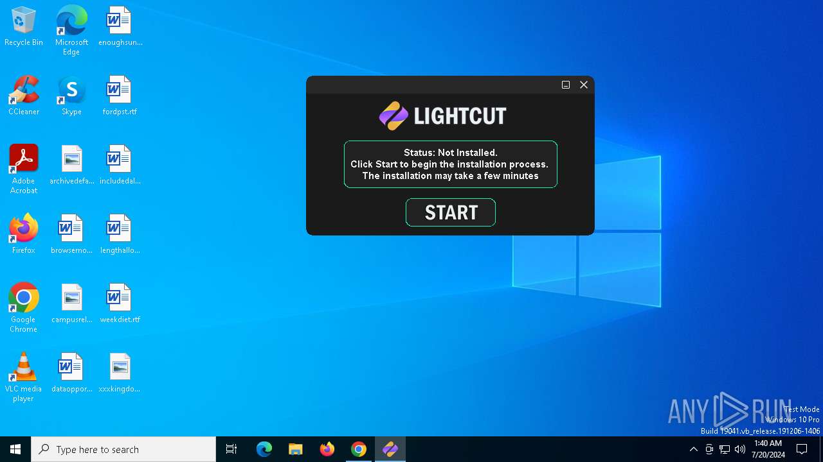Screen dimensions: 823x462
Task: Click the LightCut logo icon
Action: (393, 116)
